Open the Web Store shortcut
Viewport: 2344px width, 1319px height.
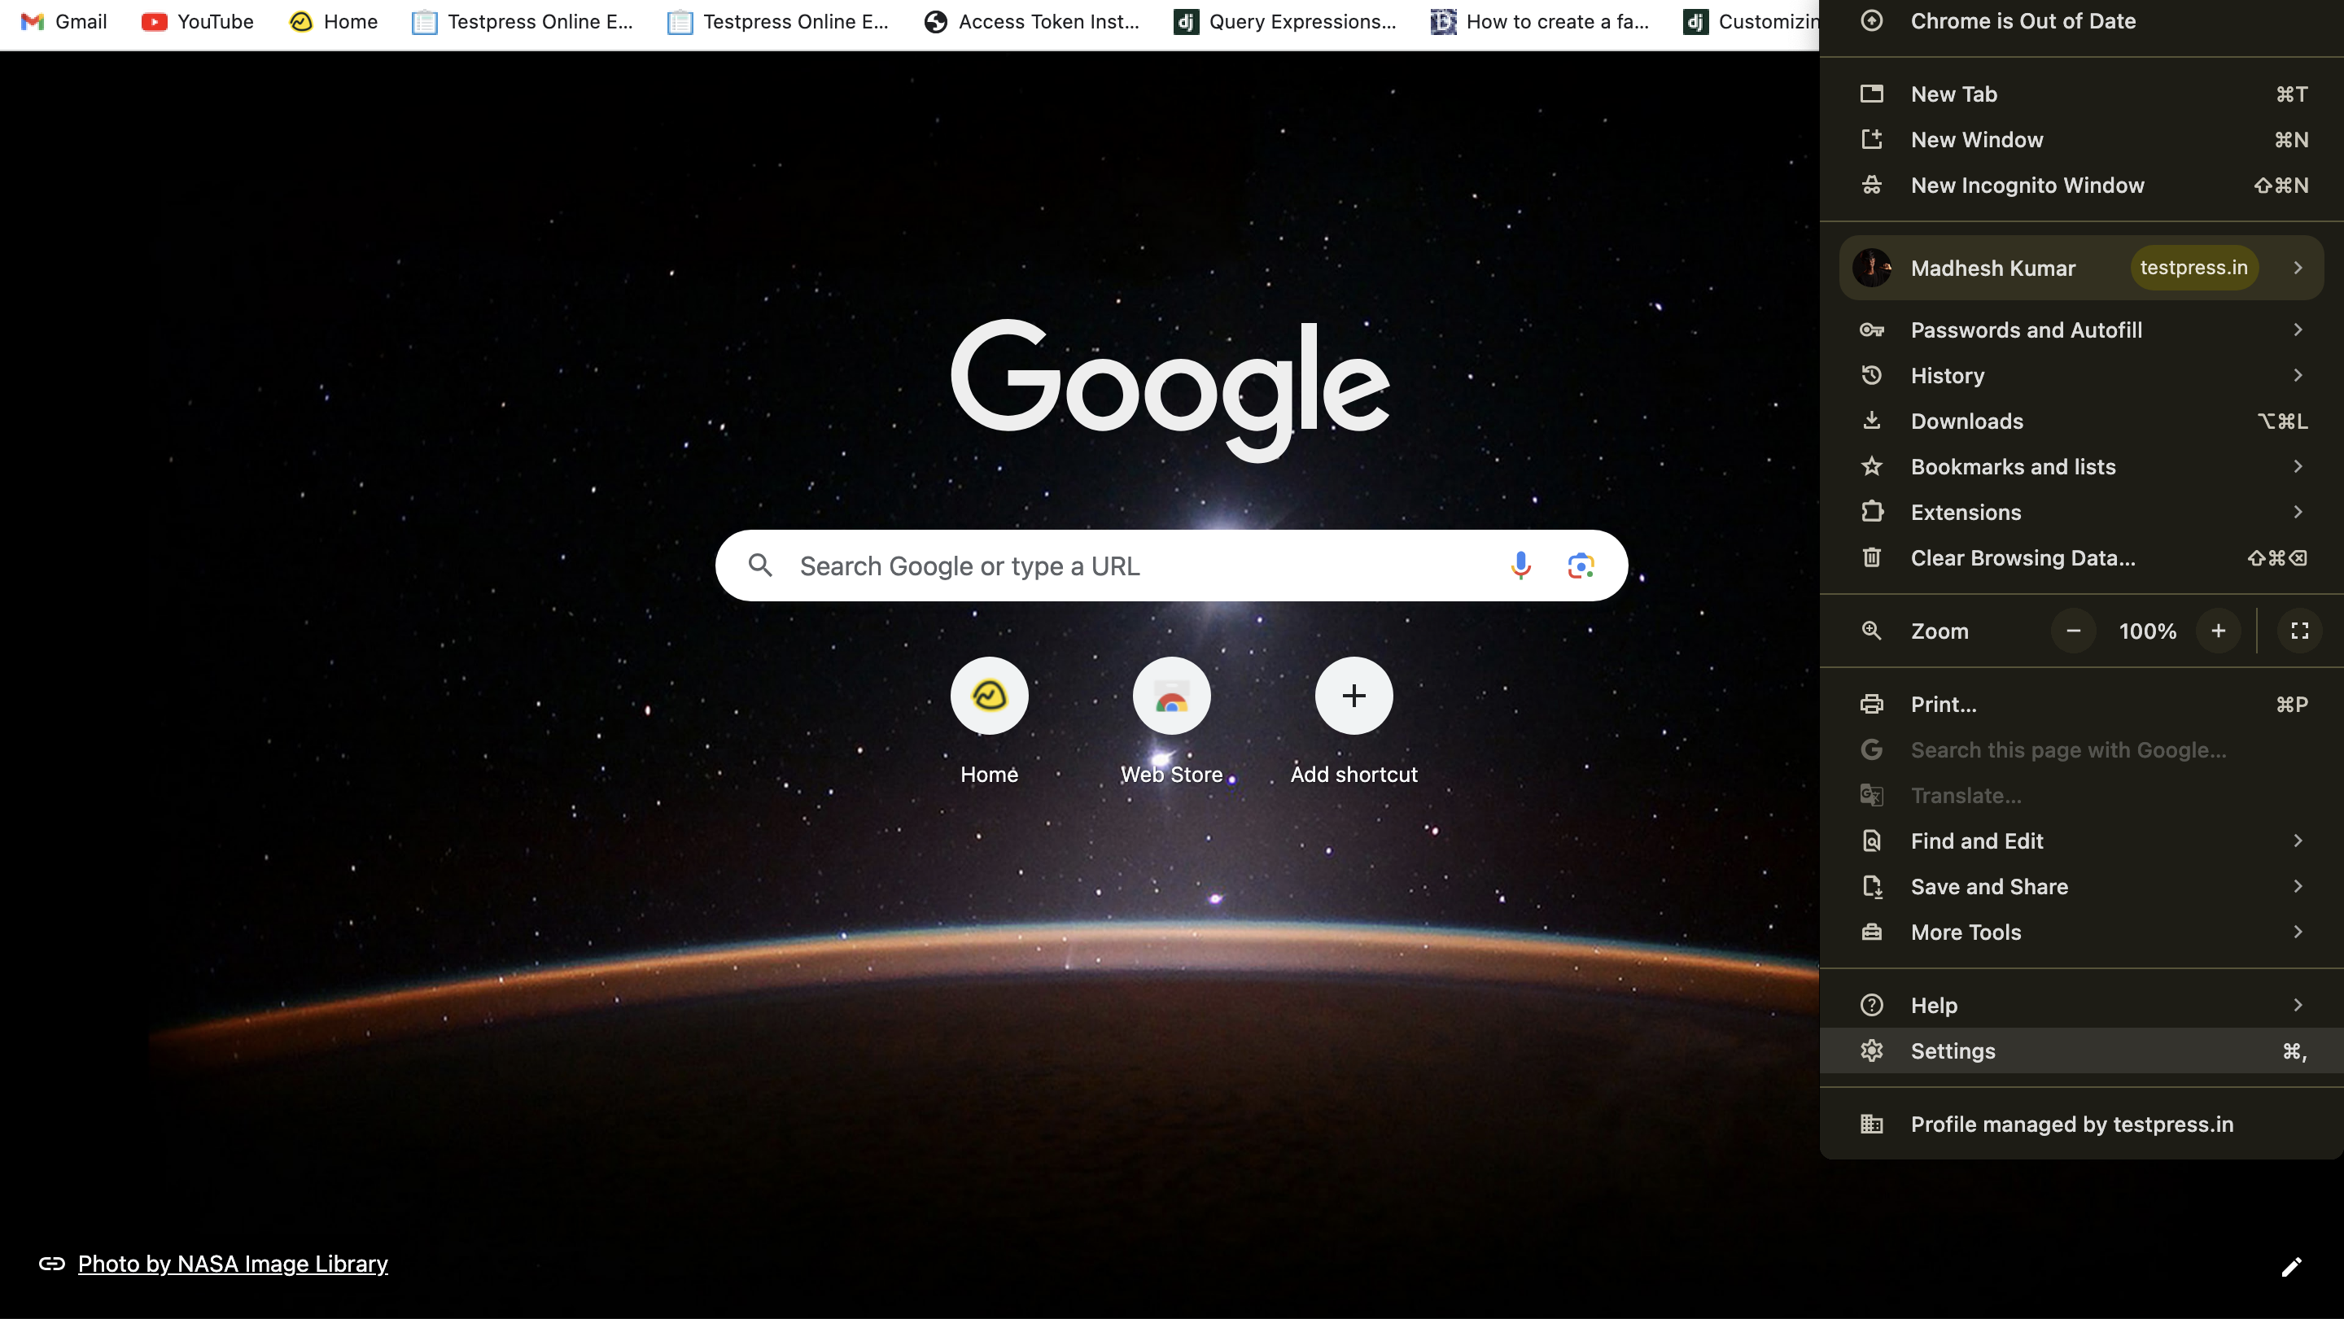[x=1171, y=697]
